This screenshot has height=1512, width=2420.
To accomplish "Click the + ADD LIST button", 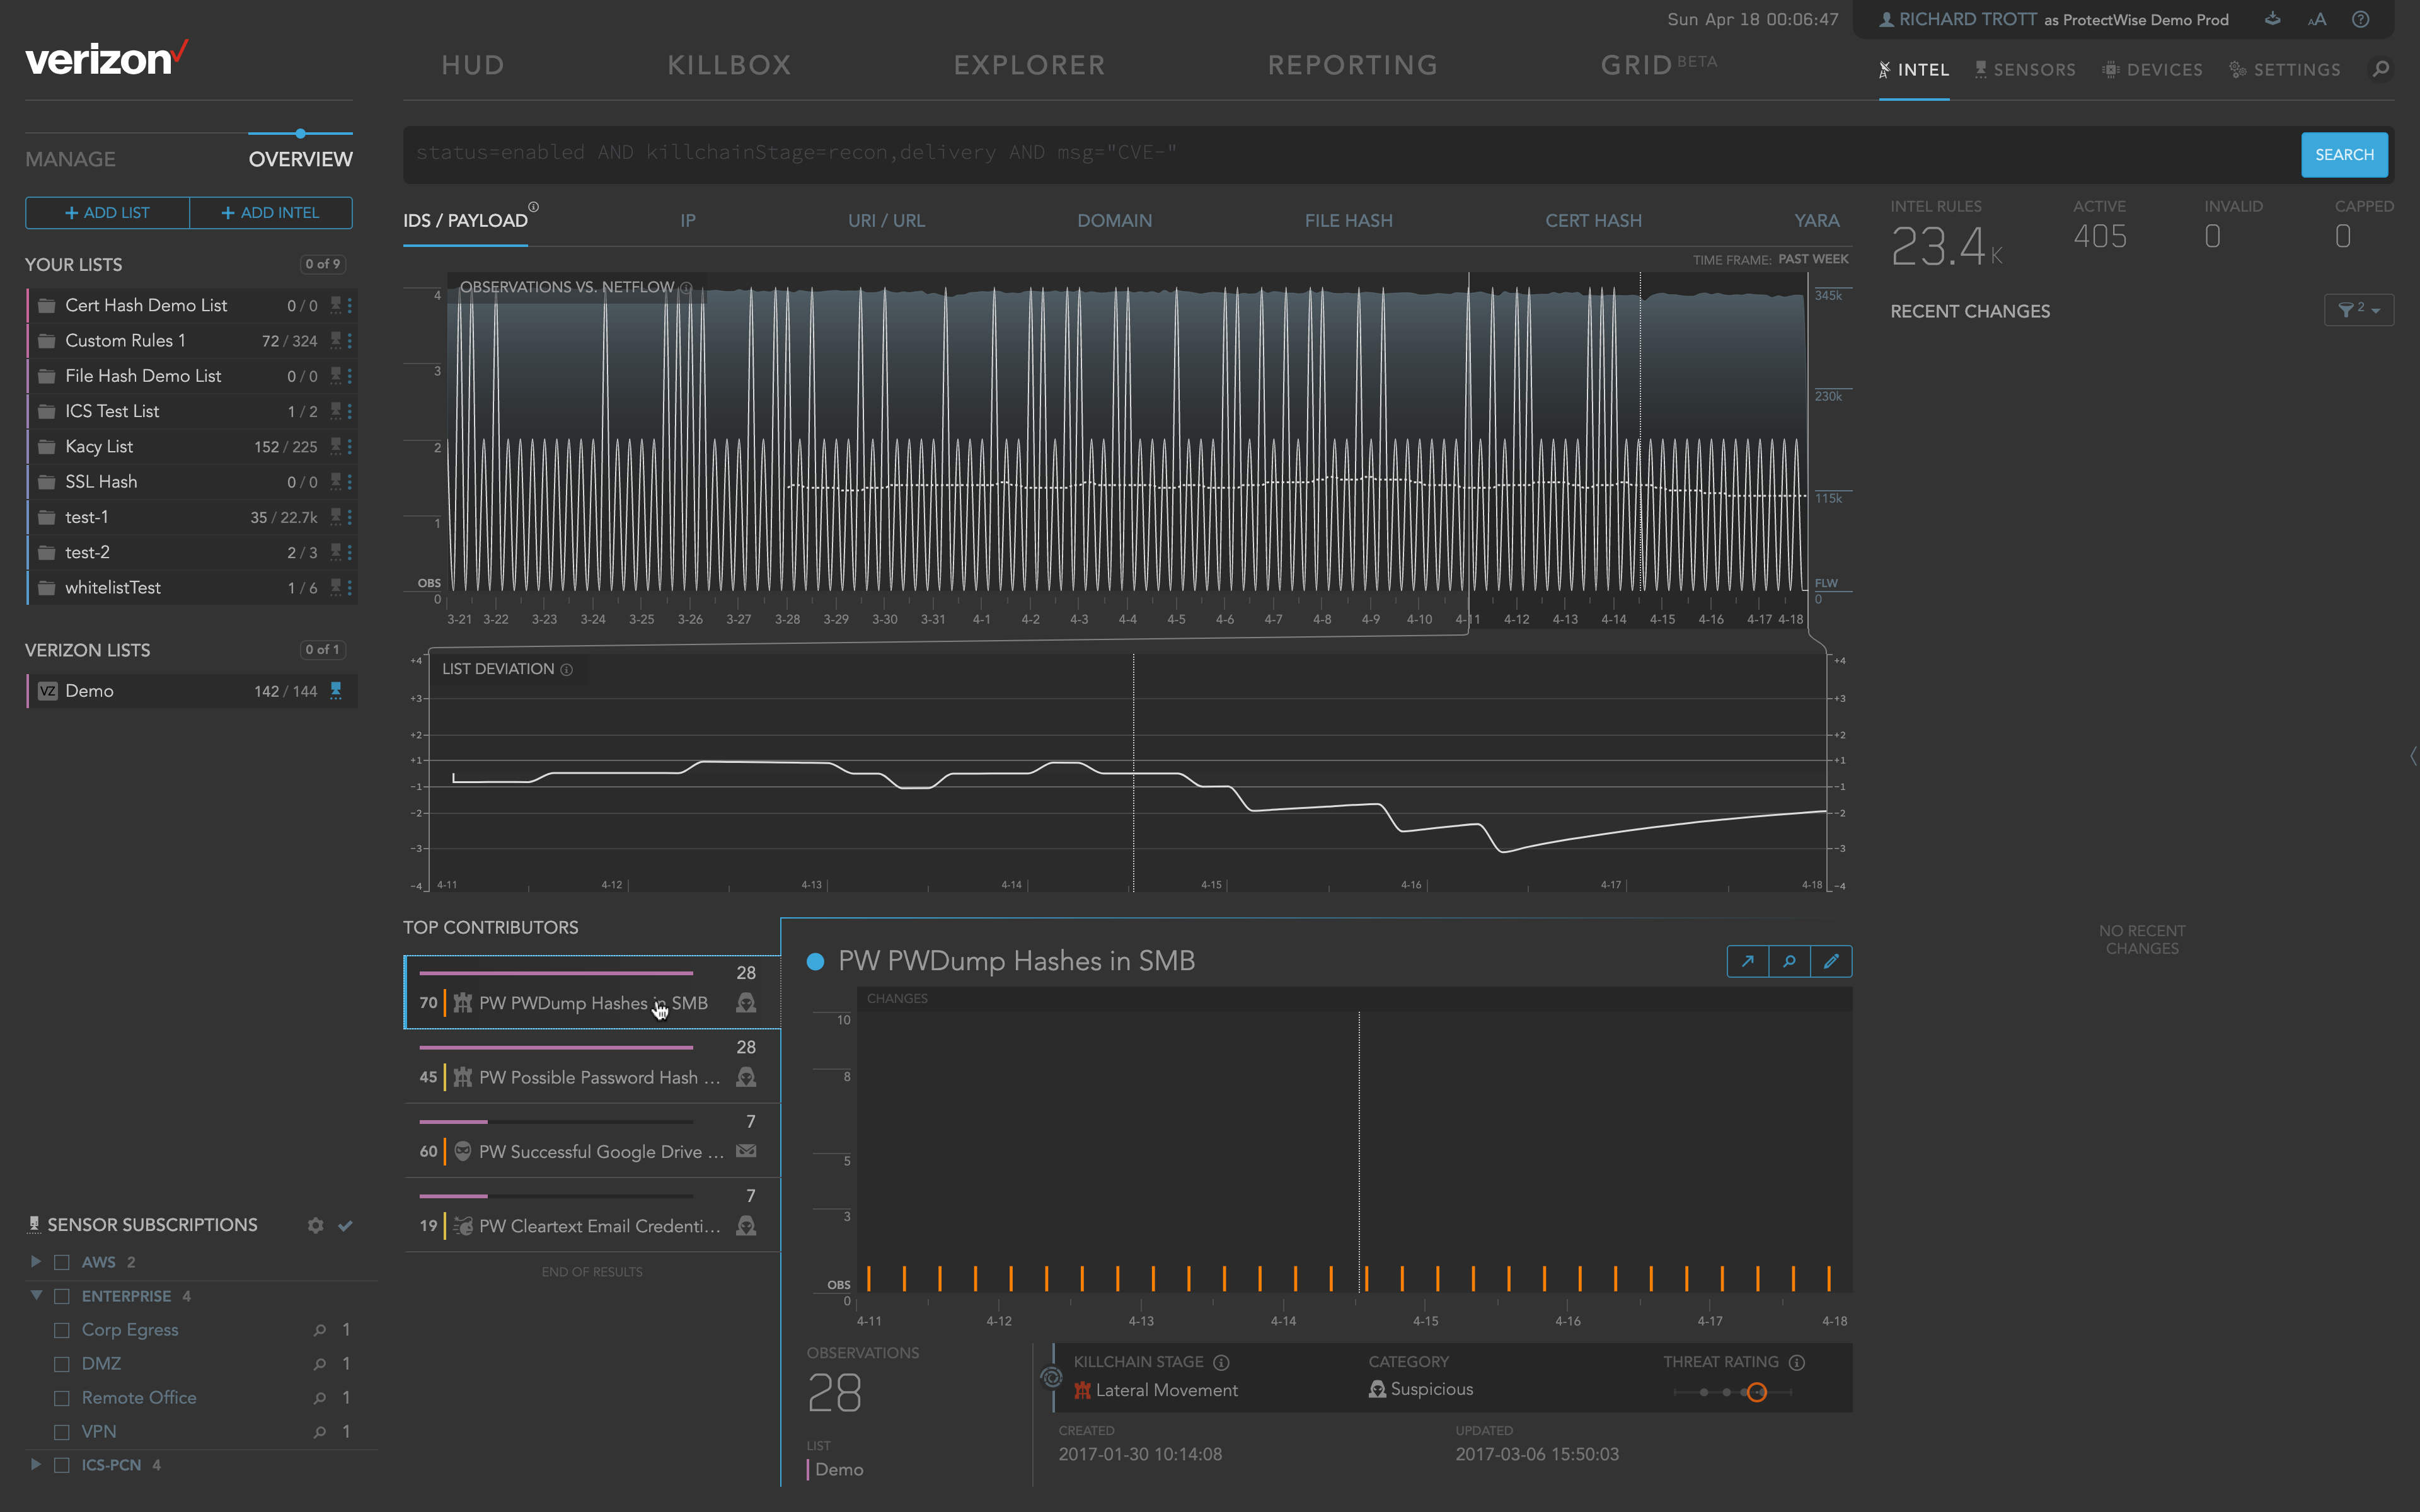I will [x=107, y=213].
